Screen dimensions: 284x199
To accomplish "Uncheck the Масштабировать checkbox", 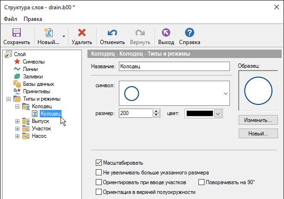I will (x=99, y=163).
